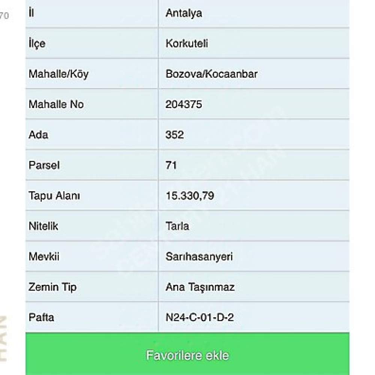This screenshot has height=375, width=375.
Task: Click the Zemin Tip value Ana Taşınmaz
Action: [x=200, y=287]
